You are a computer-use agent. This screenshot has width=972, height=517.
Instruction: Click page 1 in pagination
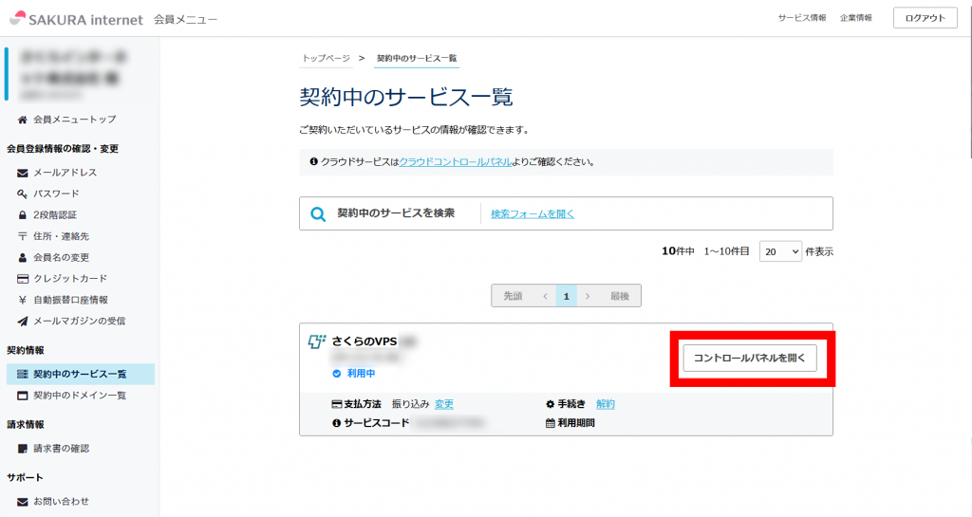point(566,296)
